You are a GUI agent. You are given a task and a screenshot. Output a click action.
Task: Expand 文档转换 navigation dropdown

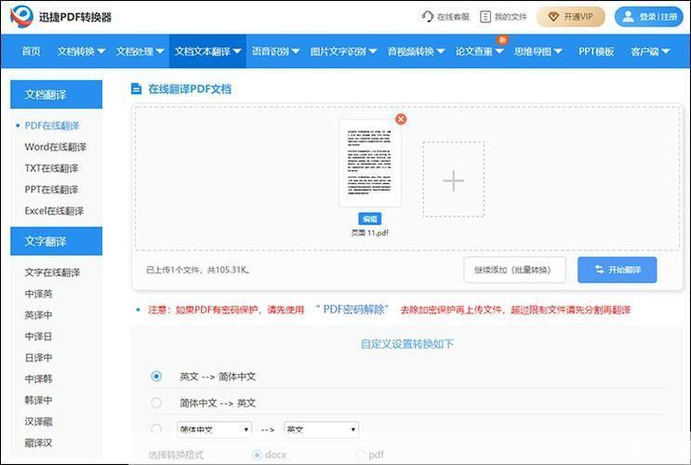coord(81,51)
